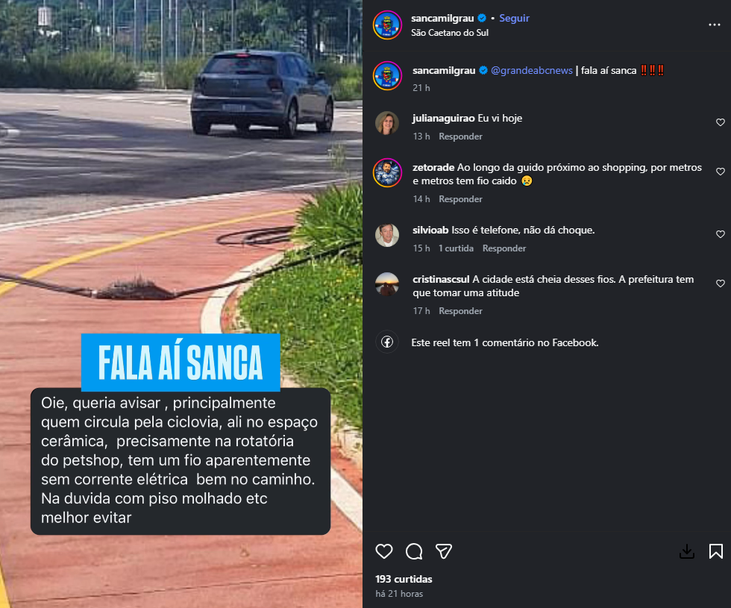
Task: Open @grandeabcnews mention link
Action: tap(531, 70)
